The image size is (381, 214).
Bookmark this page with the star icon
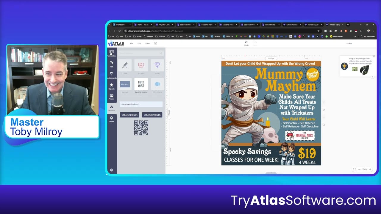(x=318, y=31)
